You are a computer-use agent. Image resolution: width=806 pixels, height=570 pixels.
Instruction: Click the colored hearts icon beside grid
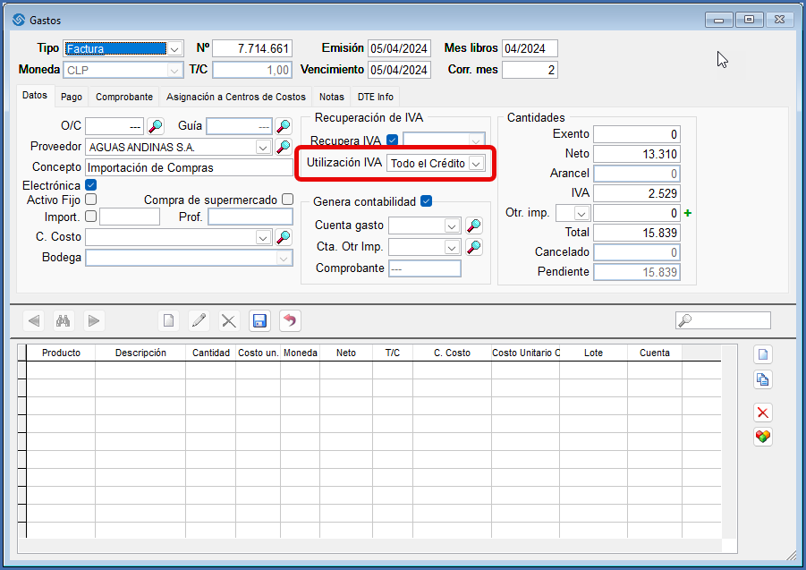763,437
